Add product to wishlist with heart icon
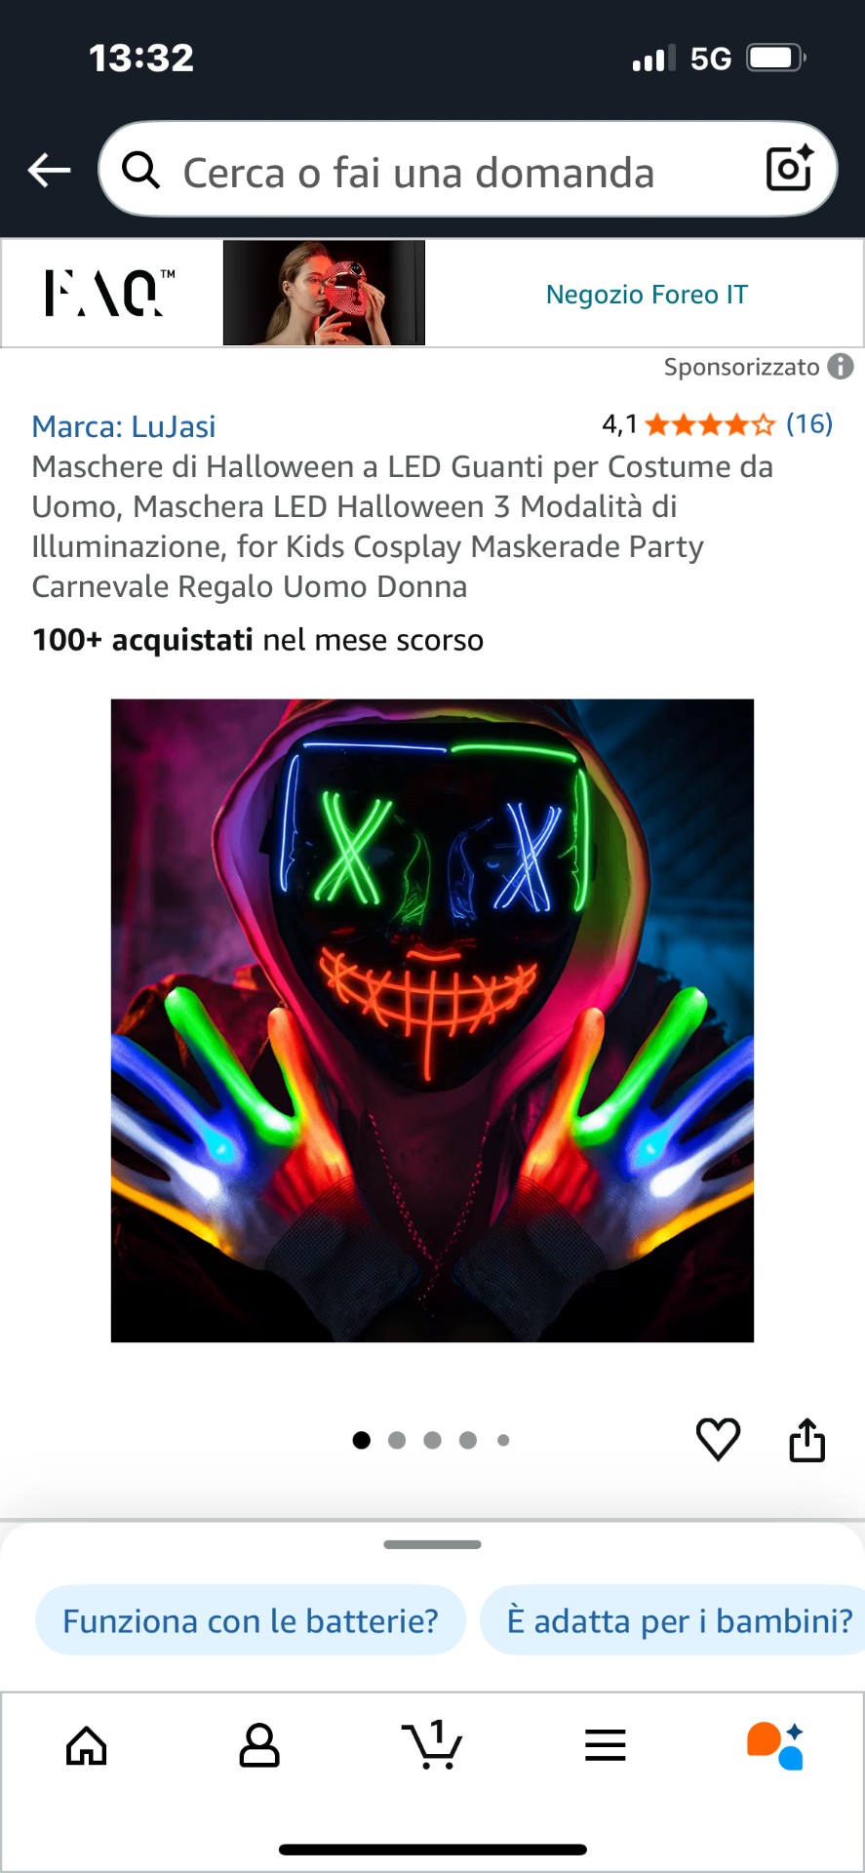The width and height of the screenshot is (865, 1873). [719, 1439]
